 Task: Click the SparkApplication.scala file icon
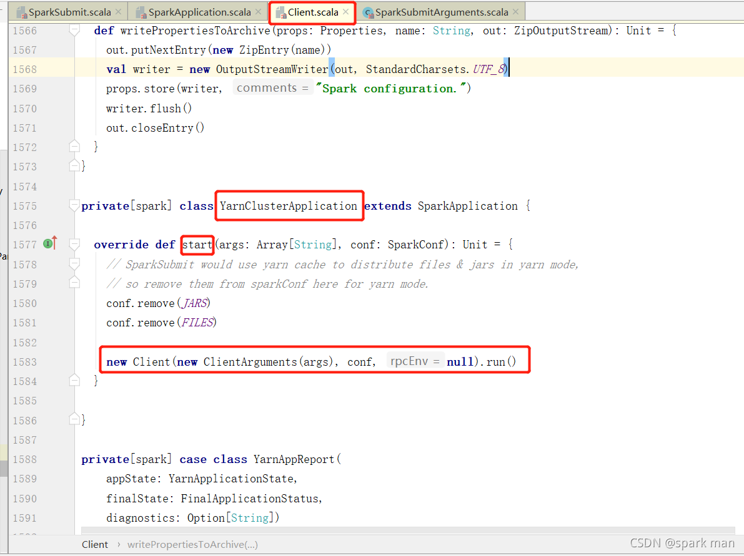[x=141, y=13]
